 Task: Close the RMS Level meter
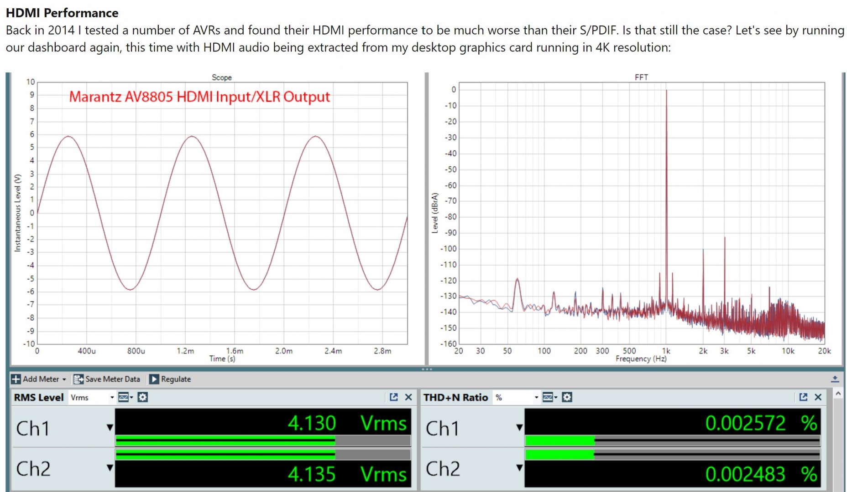click(408, 397)
